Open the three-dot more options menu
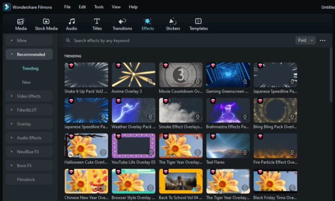335x201 pixels. 323,40
